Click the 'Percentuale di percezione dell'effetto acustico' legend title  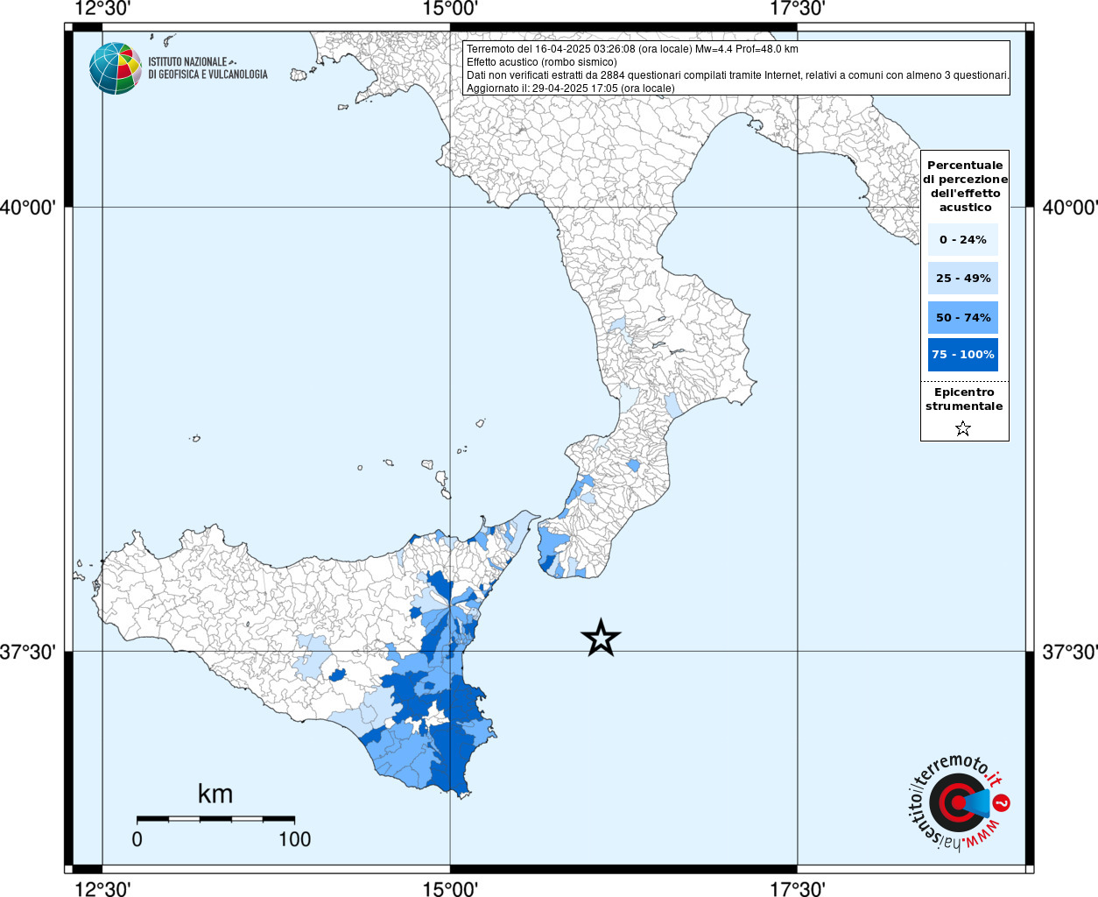tap(965, 186)
